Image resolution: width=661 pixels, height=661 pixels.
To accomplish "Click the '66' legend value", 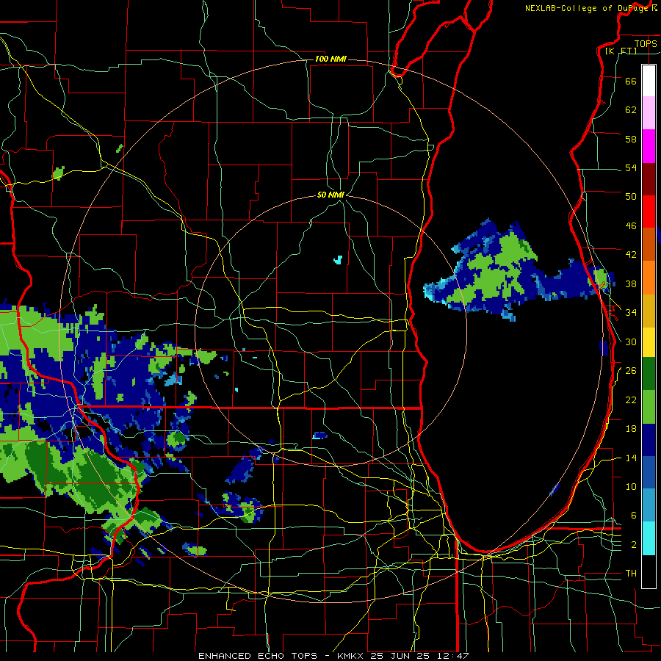I will [631, 81].
